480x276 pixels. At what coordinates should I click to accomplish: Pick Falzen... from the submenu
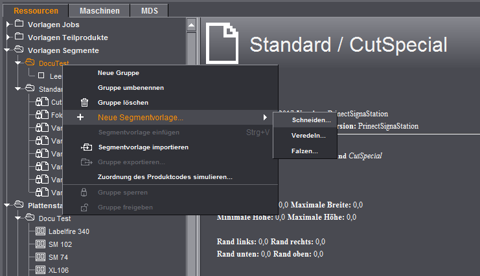305,151
